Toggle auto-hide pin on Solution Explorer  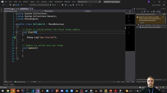(x=163, y=9)
